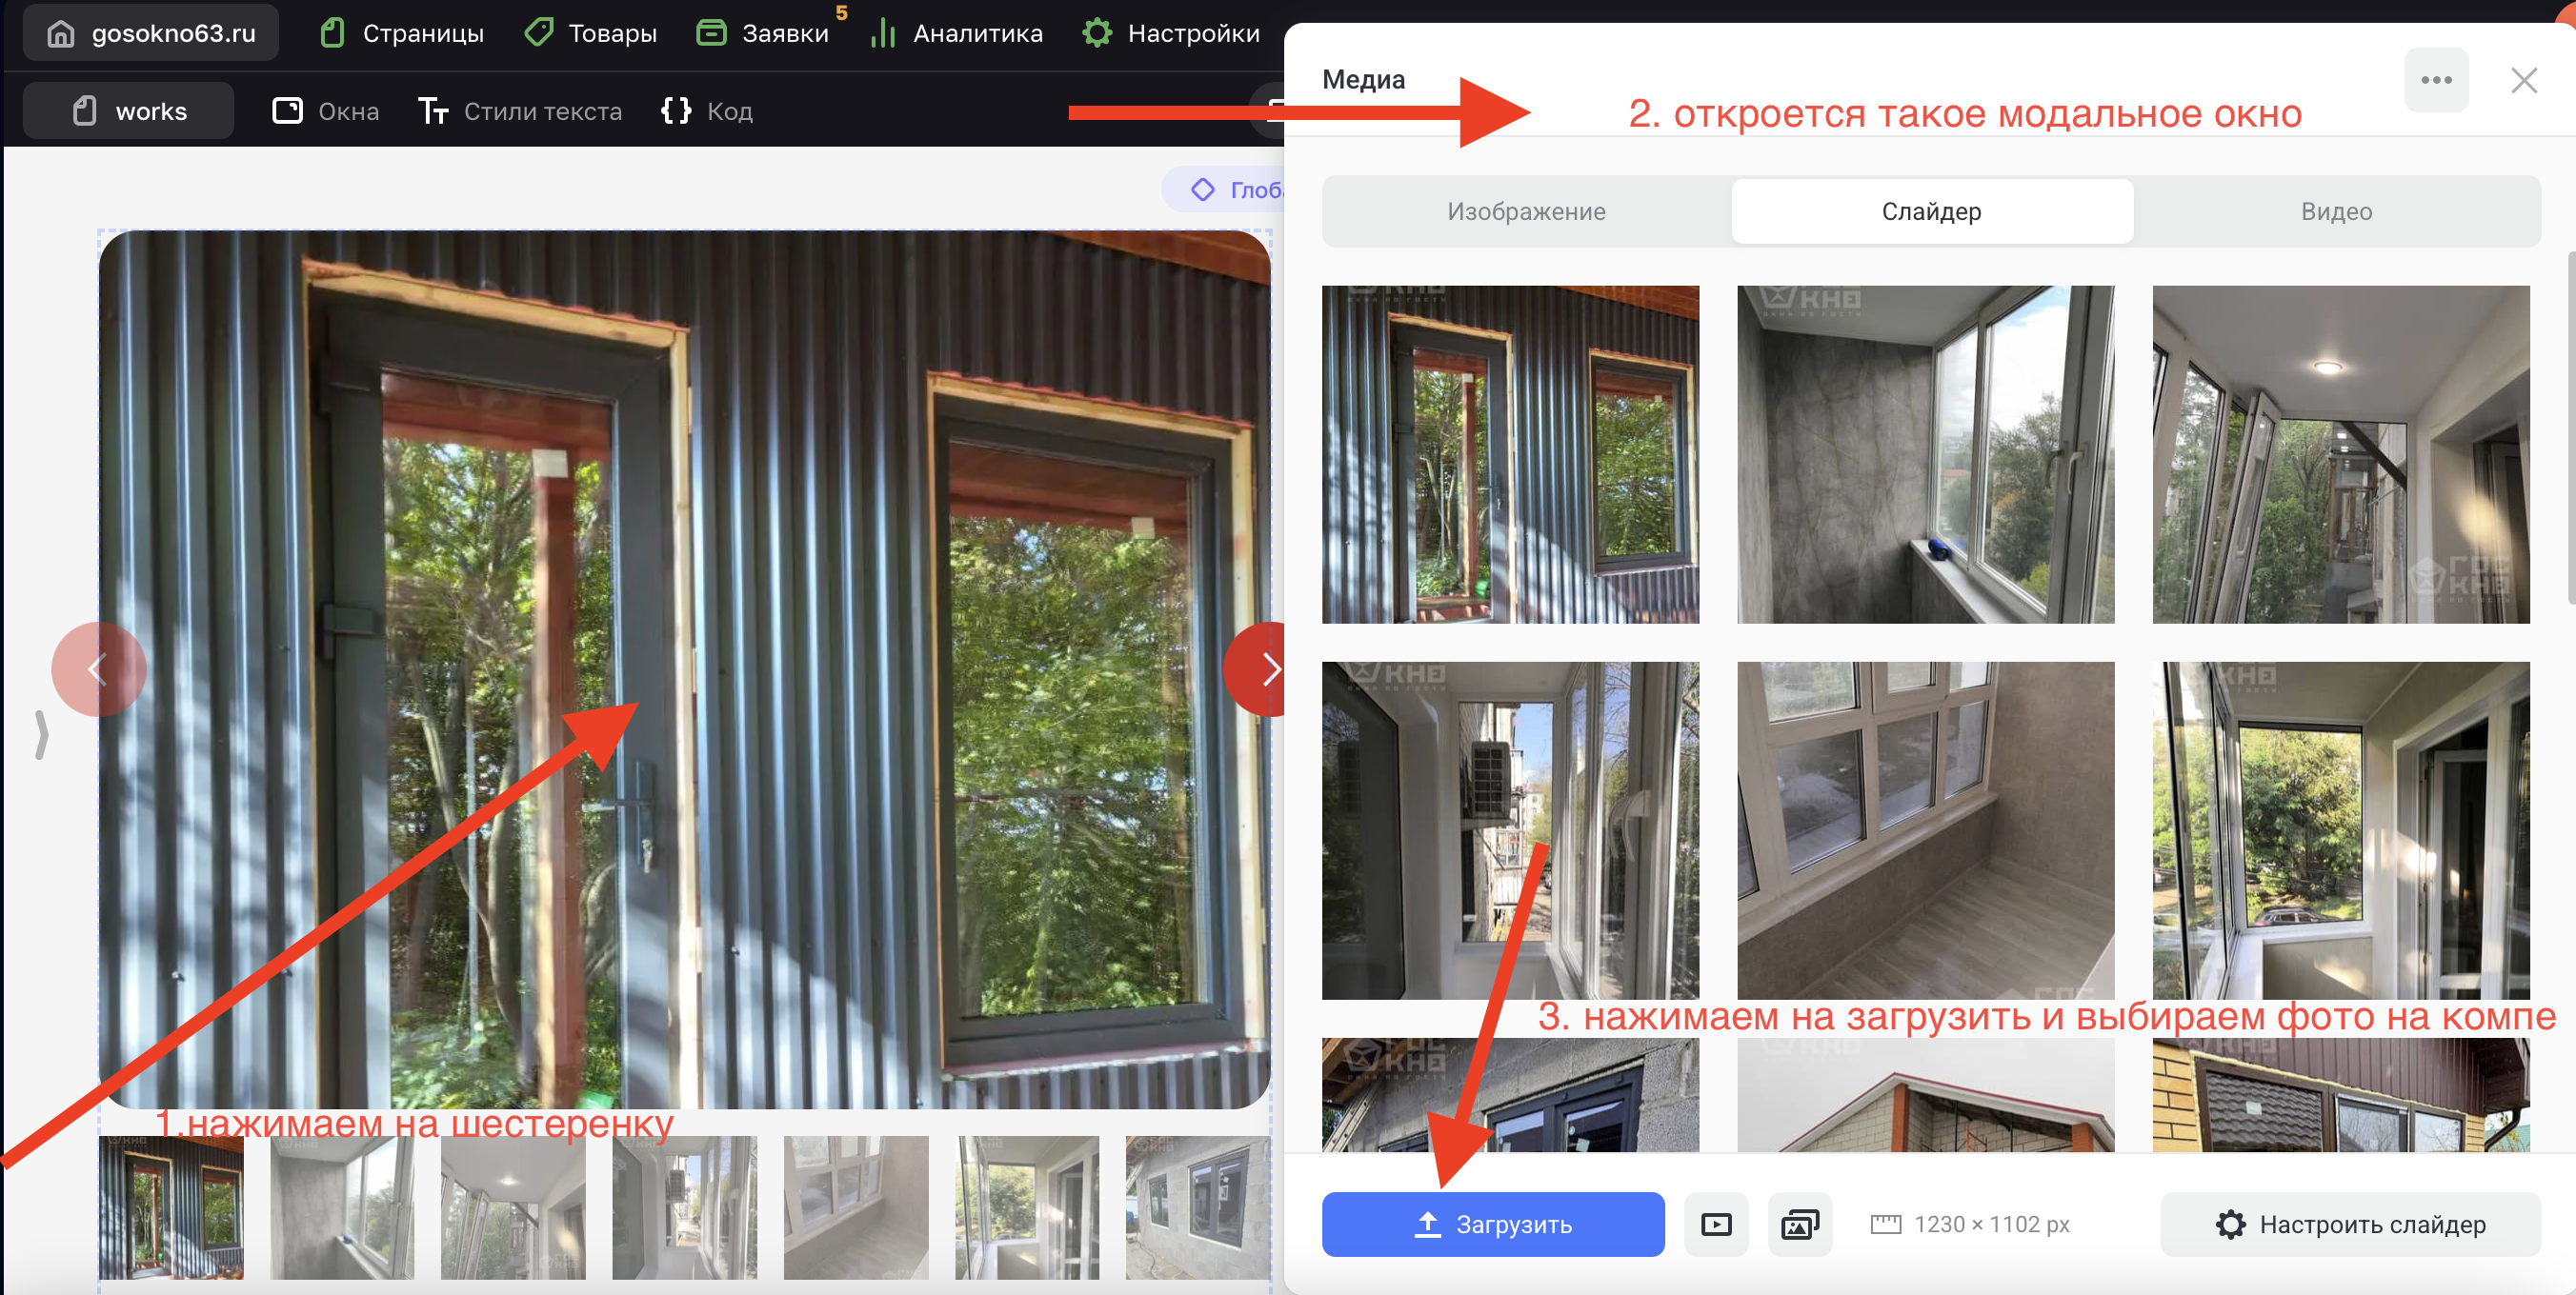Click the home icon for gosokno63.ru

click(61, 33)
